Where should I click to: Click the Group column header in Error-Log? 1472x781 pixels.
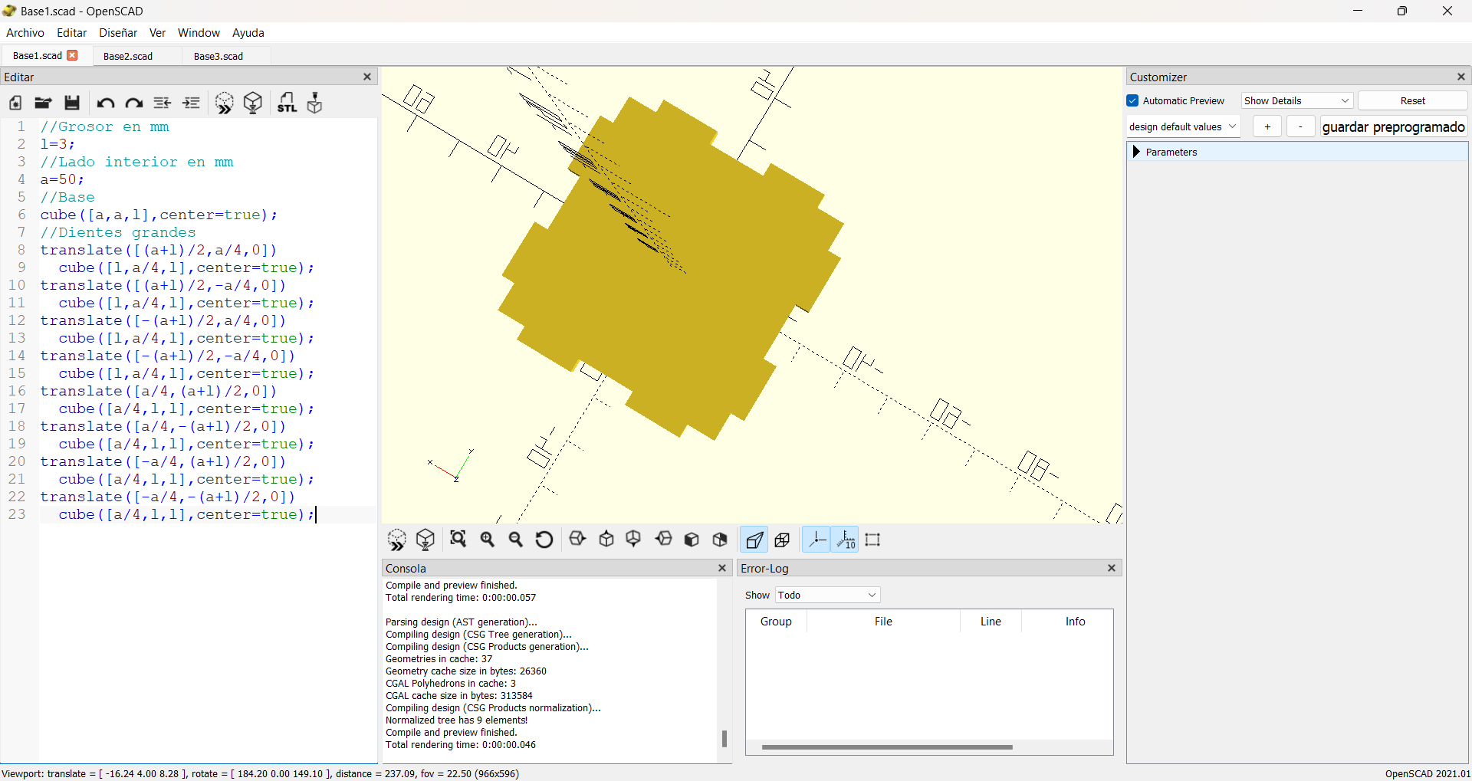pos(776,622)
